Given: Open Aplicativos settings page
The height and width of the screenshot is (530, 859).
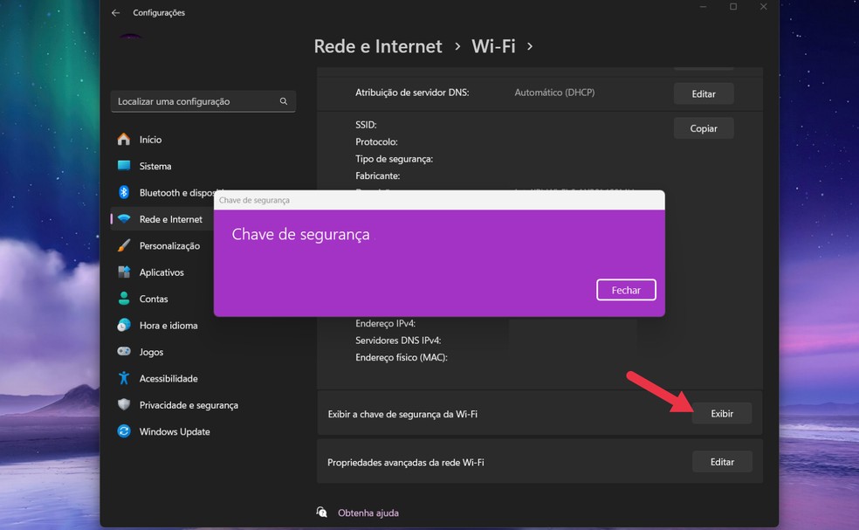Looking at the screenshot, I should 162,272.
